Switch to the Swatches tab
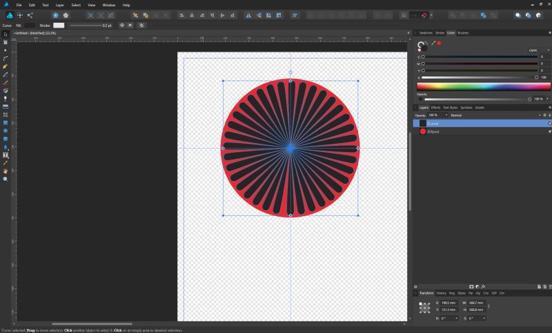The height and width of the screenshot is (333, 552). (426, 33)
